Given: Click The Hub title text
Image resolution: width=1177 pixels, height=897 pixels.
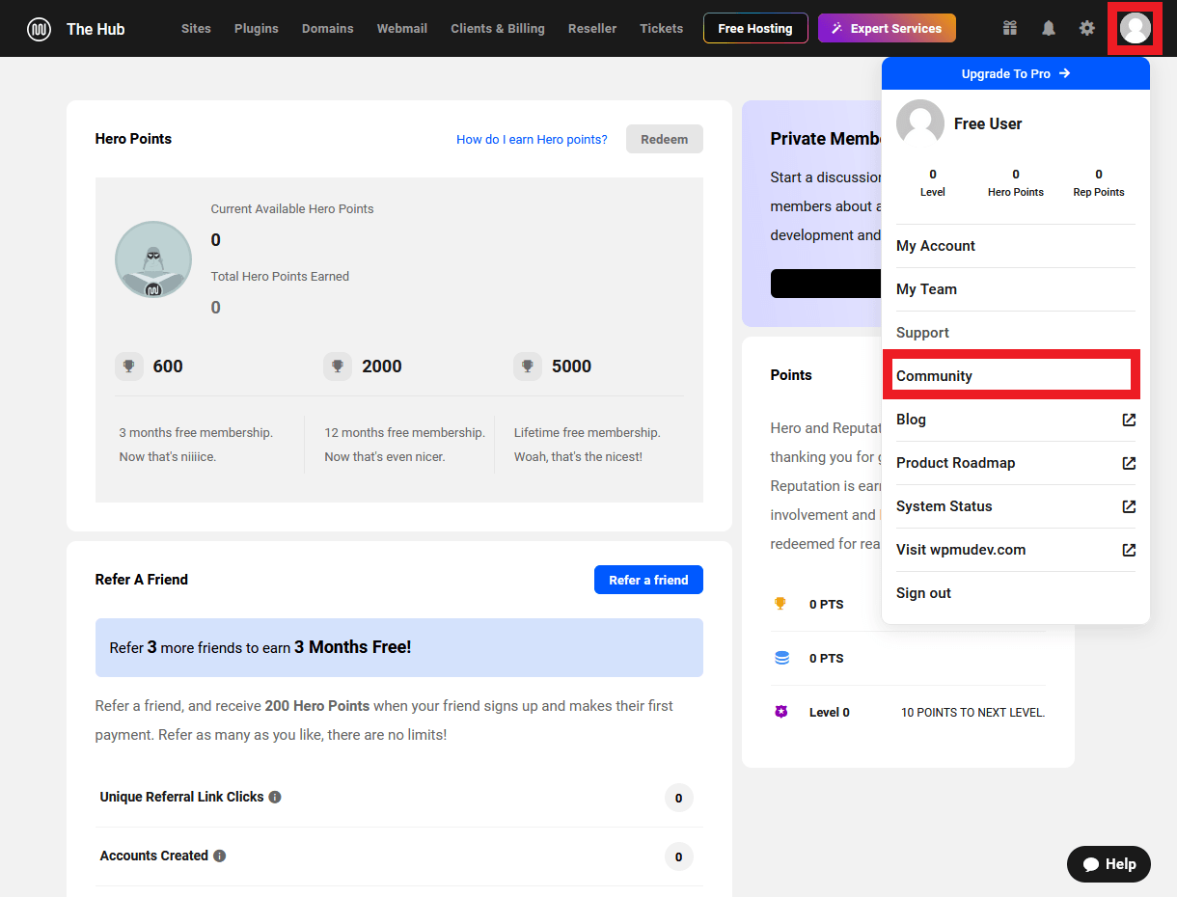Looking at the screenshot, I should (96, 29).
